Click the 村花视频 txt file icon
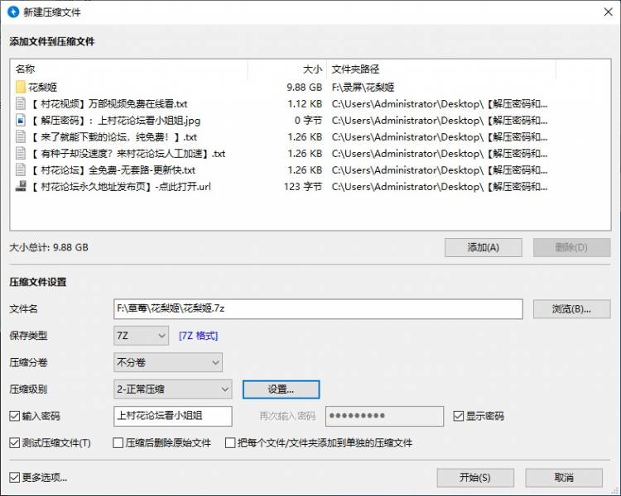Image resolution: width=621 pixels, height=496 pixels. click(21, 103)
